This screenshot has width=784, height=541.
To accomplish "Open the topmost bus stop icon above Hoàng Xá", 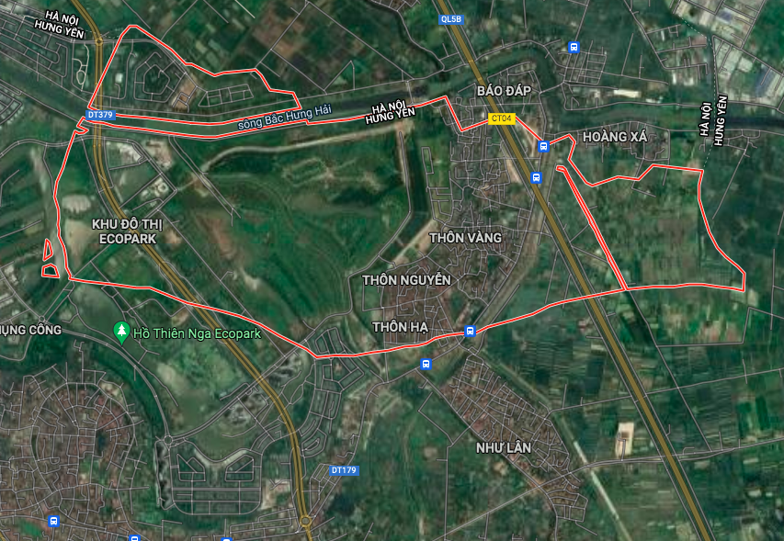I will pyautogui.click(x=574, y=48).
